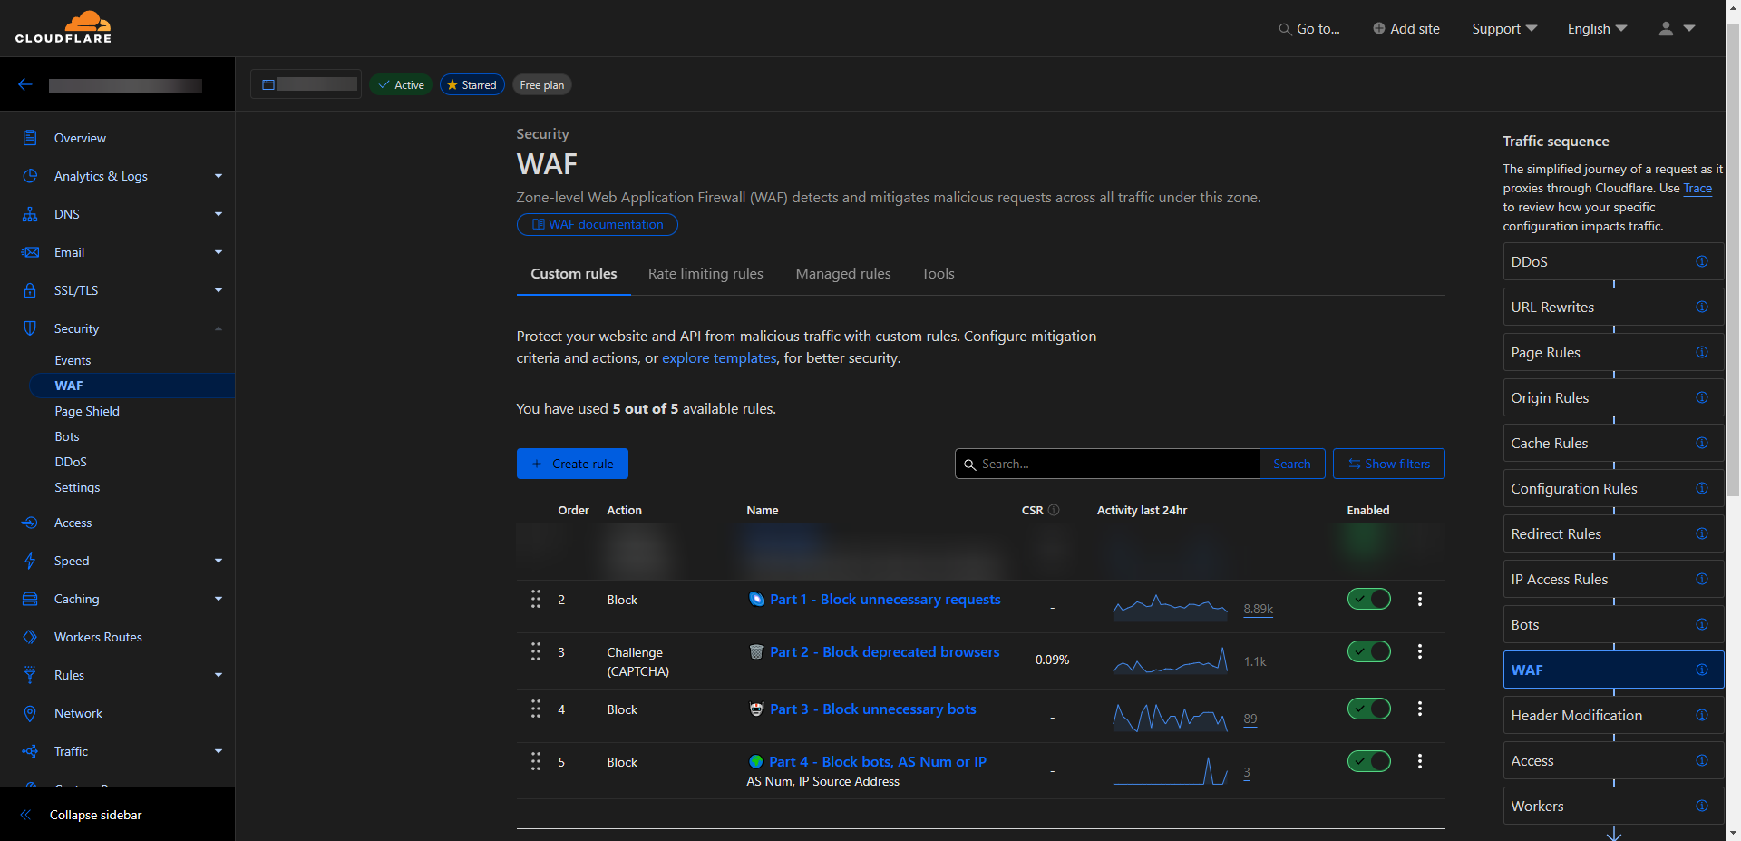Click the Rules funnel icon

click(x=30, y=675)
